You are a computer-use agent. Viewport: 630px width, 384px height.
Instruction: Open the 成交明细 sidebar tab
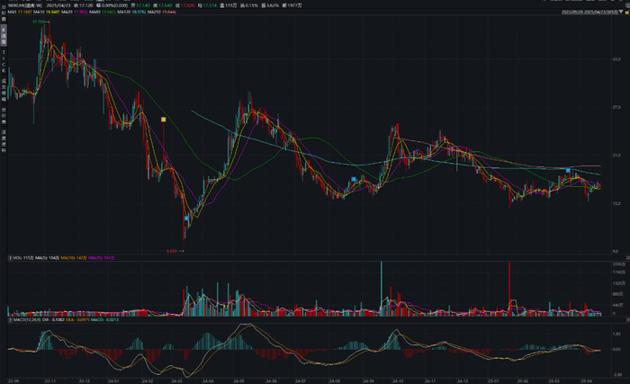(x=4, y=90)
